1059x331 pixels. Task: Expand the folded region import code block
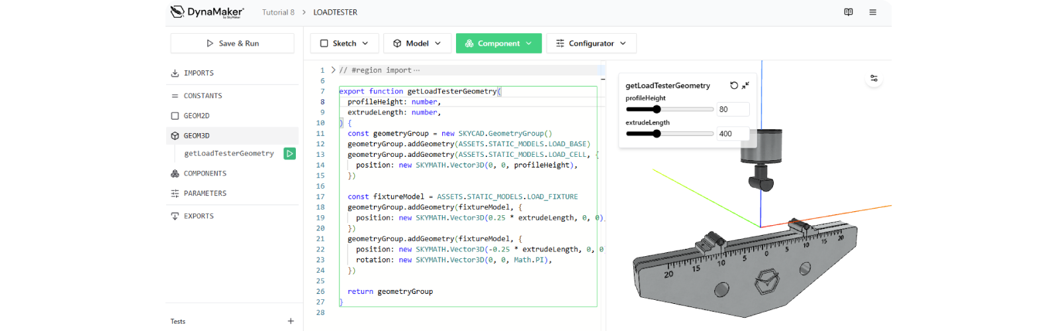coord(334,70)
